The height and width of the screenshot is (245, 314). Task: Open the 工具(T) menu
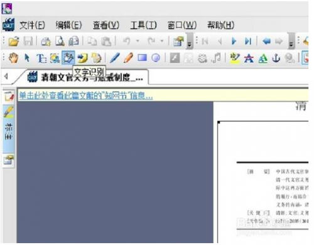[143, 25]
